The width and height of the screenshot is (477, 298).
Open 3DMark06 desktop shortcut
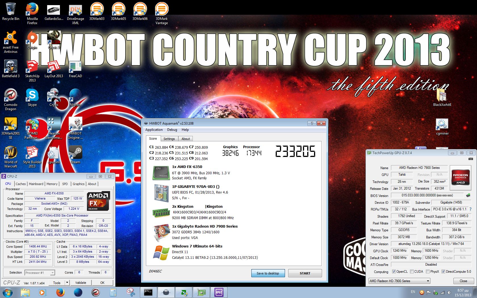pos(140,11)
